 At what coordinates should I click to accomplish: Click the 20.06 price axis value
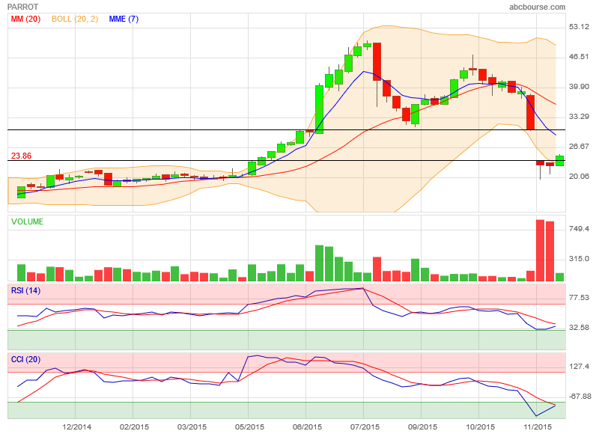579,176
